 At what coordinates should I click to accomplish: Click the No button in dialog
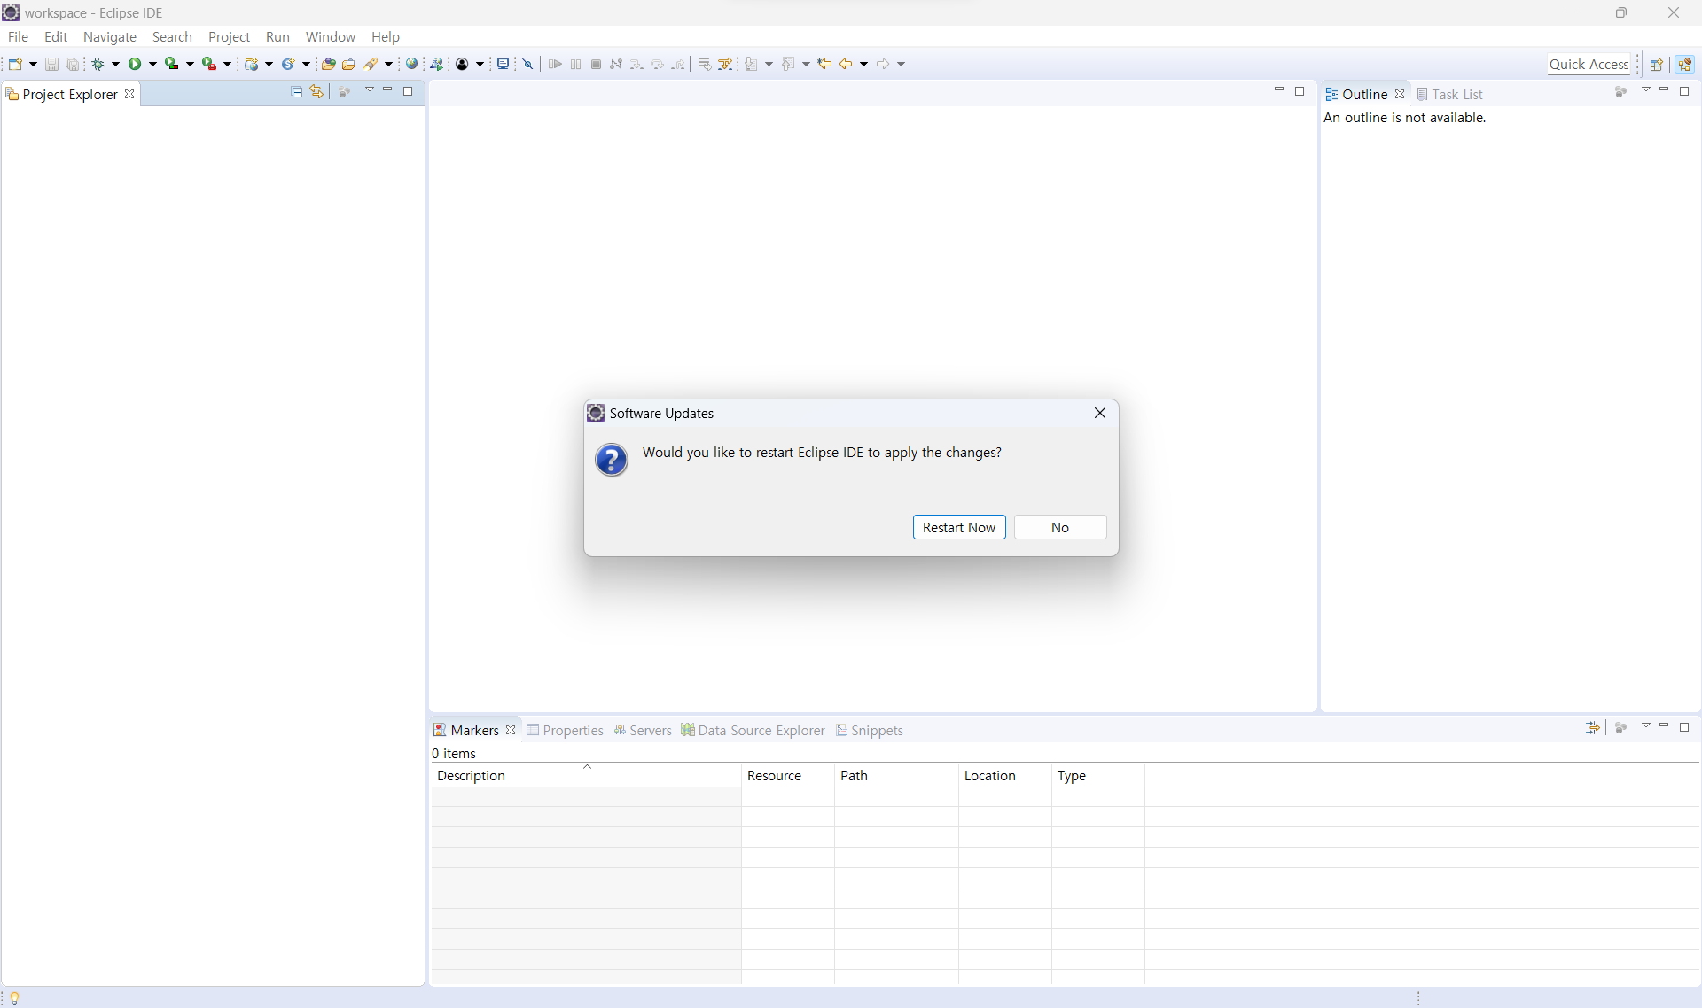1060,527
